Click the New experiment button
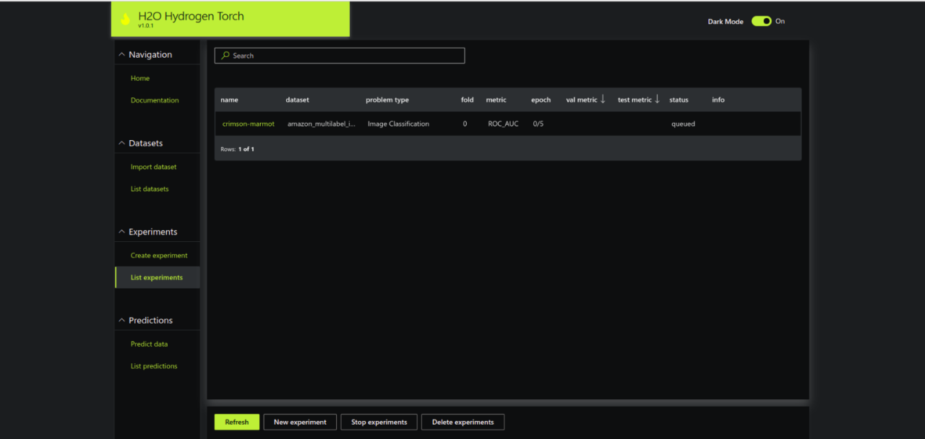The height and width of the screenshot is (439, 925). 300,422
